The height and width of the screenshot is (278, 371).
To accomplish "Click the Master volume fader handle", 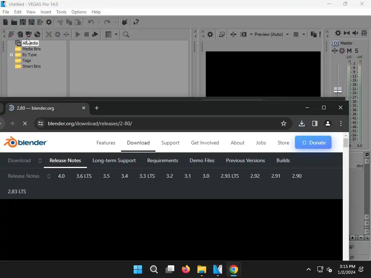I will click(338, 90).
